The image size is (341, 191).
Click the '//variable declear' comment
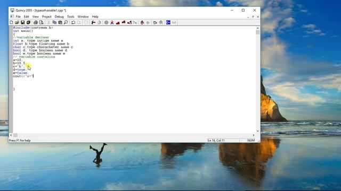click(31, 38)
